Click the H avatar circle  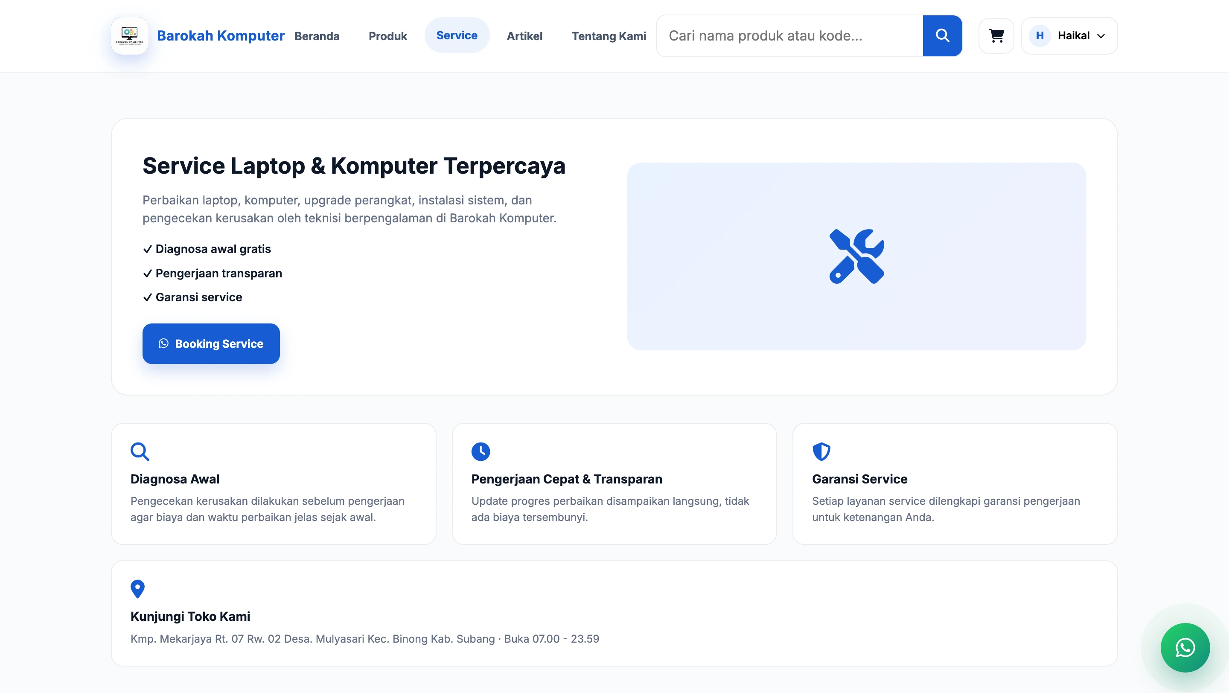[x=1040, y=36]
